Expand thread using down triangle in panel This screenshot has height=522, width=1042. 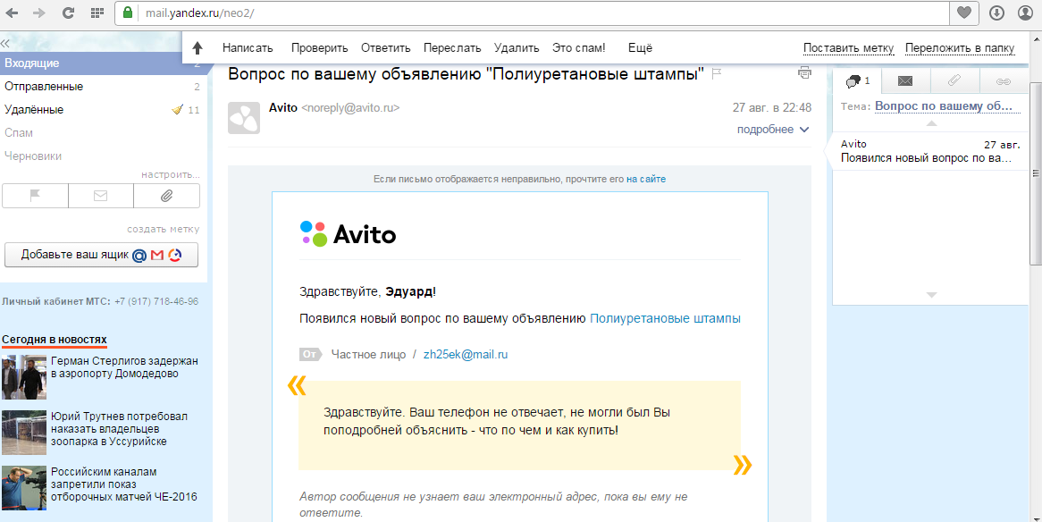tap(931, 295)
